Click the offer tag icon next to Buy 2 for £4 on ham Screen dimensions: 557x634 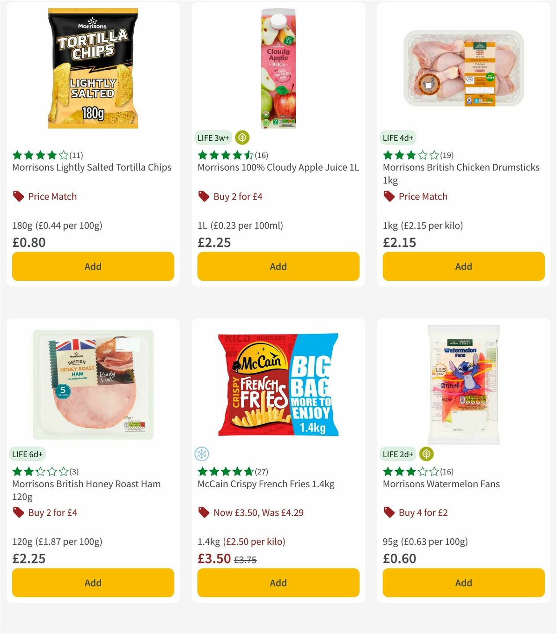click(x=18, y=512)
